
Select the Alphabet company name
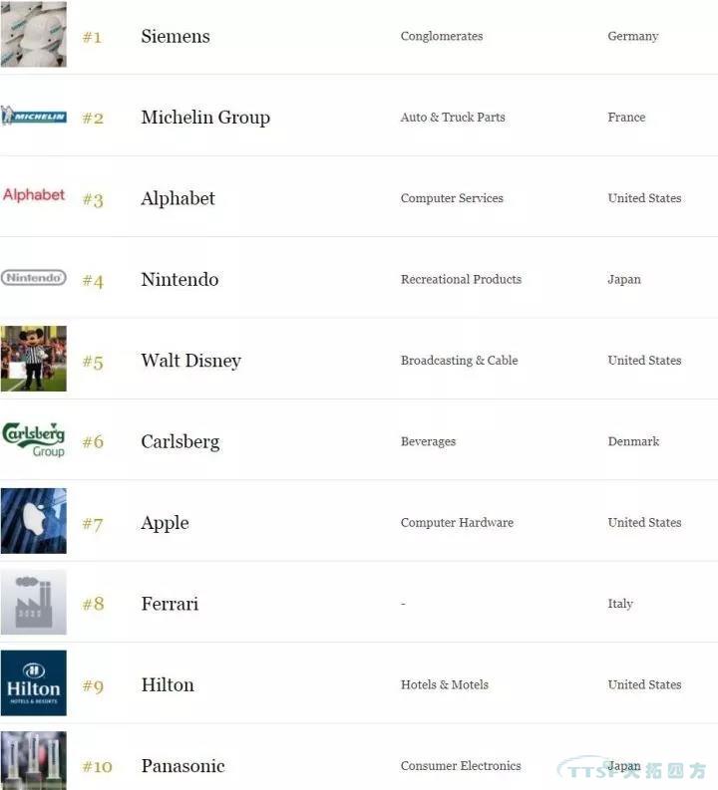(x=178, y=199)
